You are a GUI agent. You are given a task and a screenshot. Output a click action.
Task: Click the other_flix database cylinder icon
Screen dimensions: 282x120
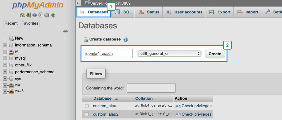(11, 65)
